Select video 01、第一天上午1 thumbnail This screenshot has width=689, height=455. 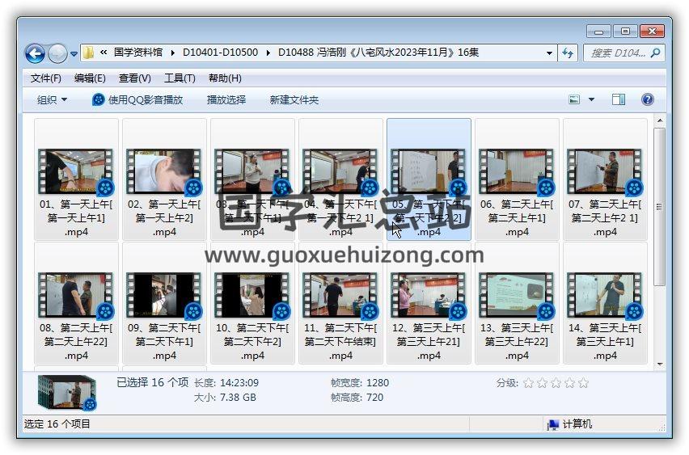click(x=75, y=171)
